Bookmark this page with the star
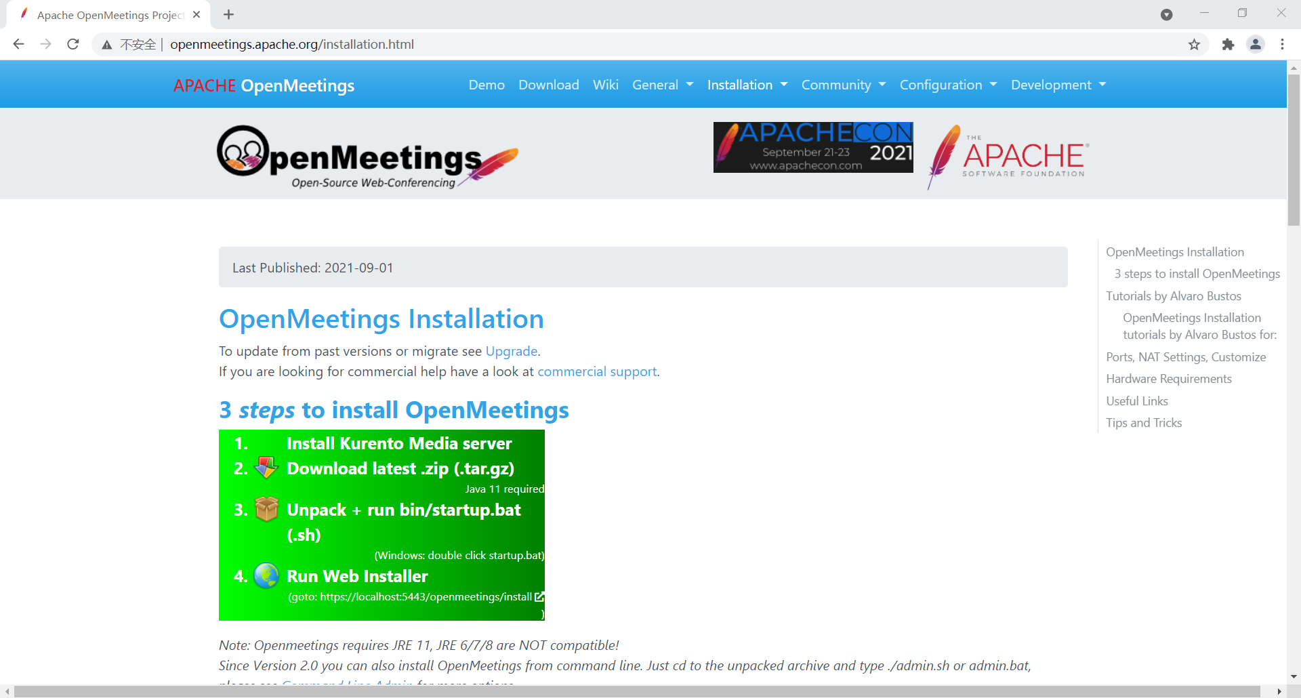 (x=1194, y=44)
